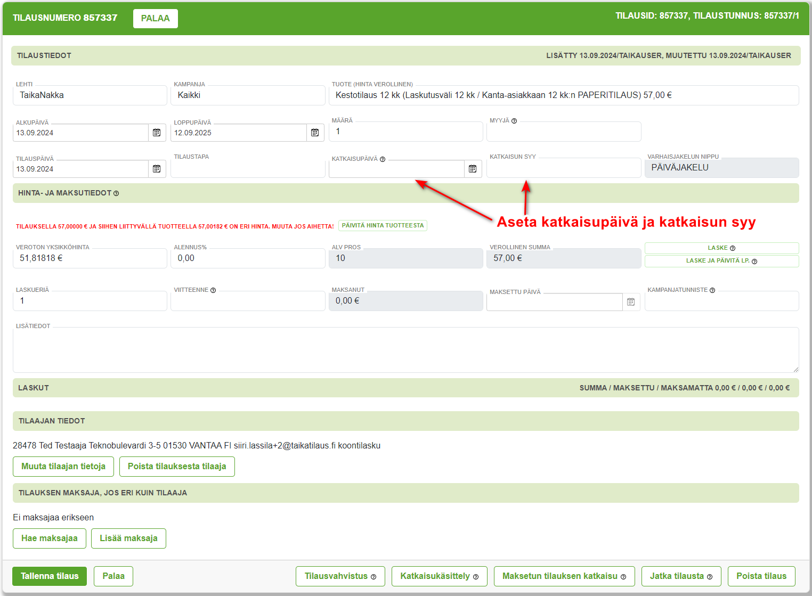Click the text Ei maksajaa erikseen
This screenshot has width=812, height=596.
click(x=53, y=518)
